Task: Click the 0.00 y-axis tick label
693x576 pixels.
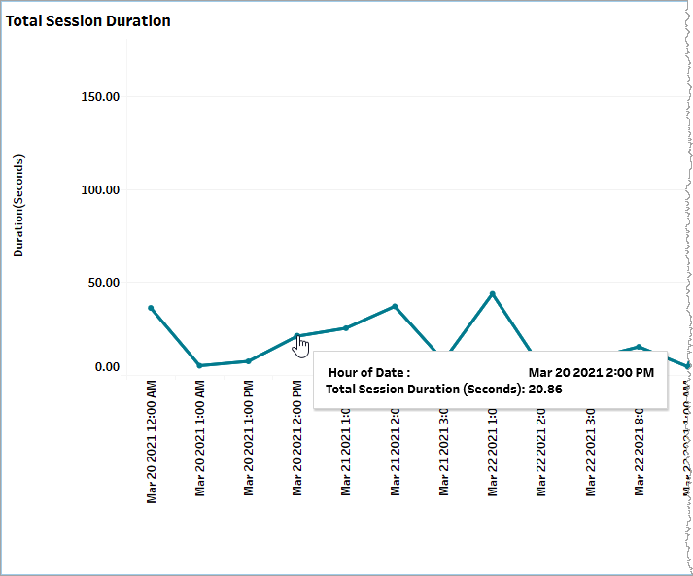Action: pos(107,367)
